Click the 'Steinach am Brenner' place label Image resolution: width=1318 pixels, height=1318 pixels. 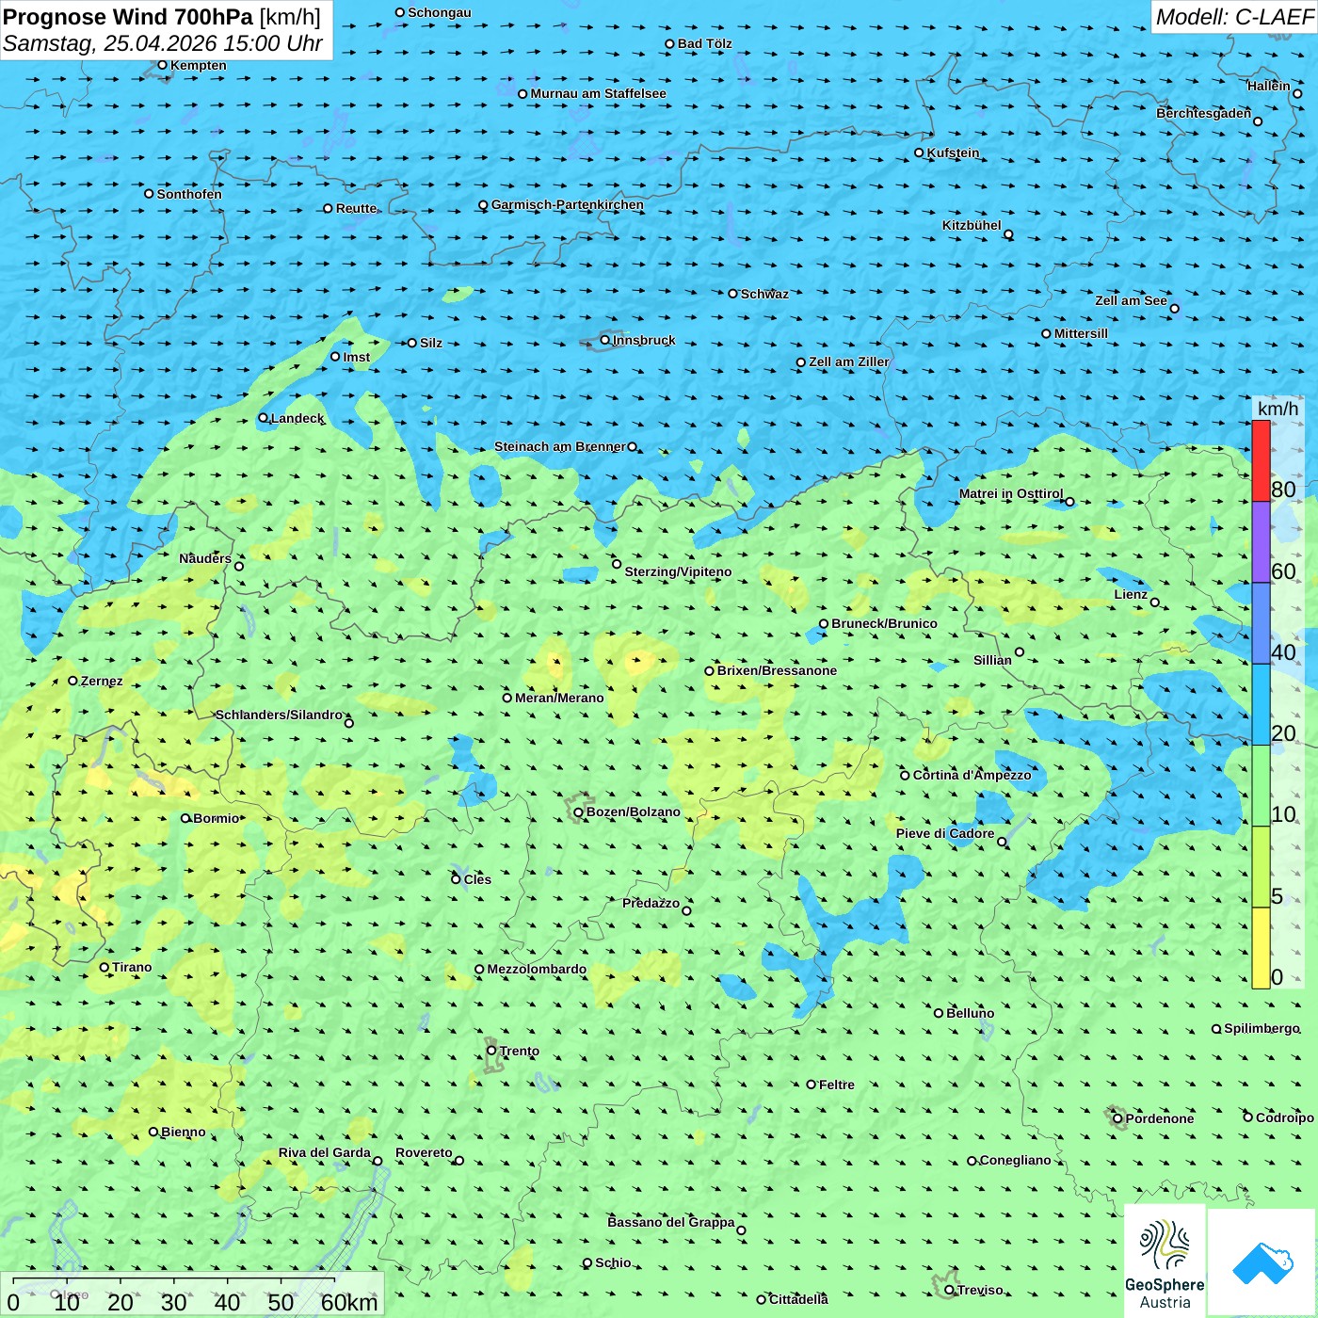tap(560, 446)
